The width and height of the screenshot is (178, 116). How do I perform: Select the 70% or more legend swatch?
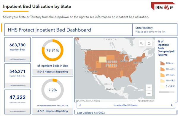[163, 63]
